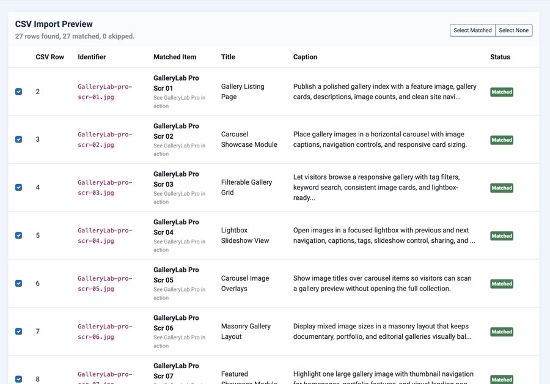Click the caption starting 'Display mixed image sizes'

(383, 331)
